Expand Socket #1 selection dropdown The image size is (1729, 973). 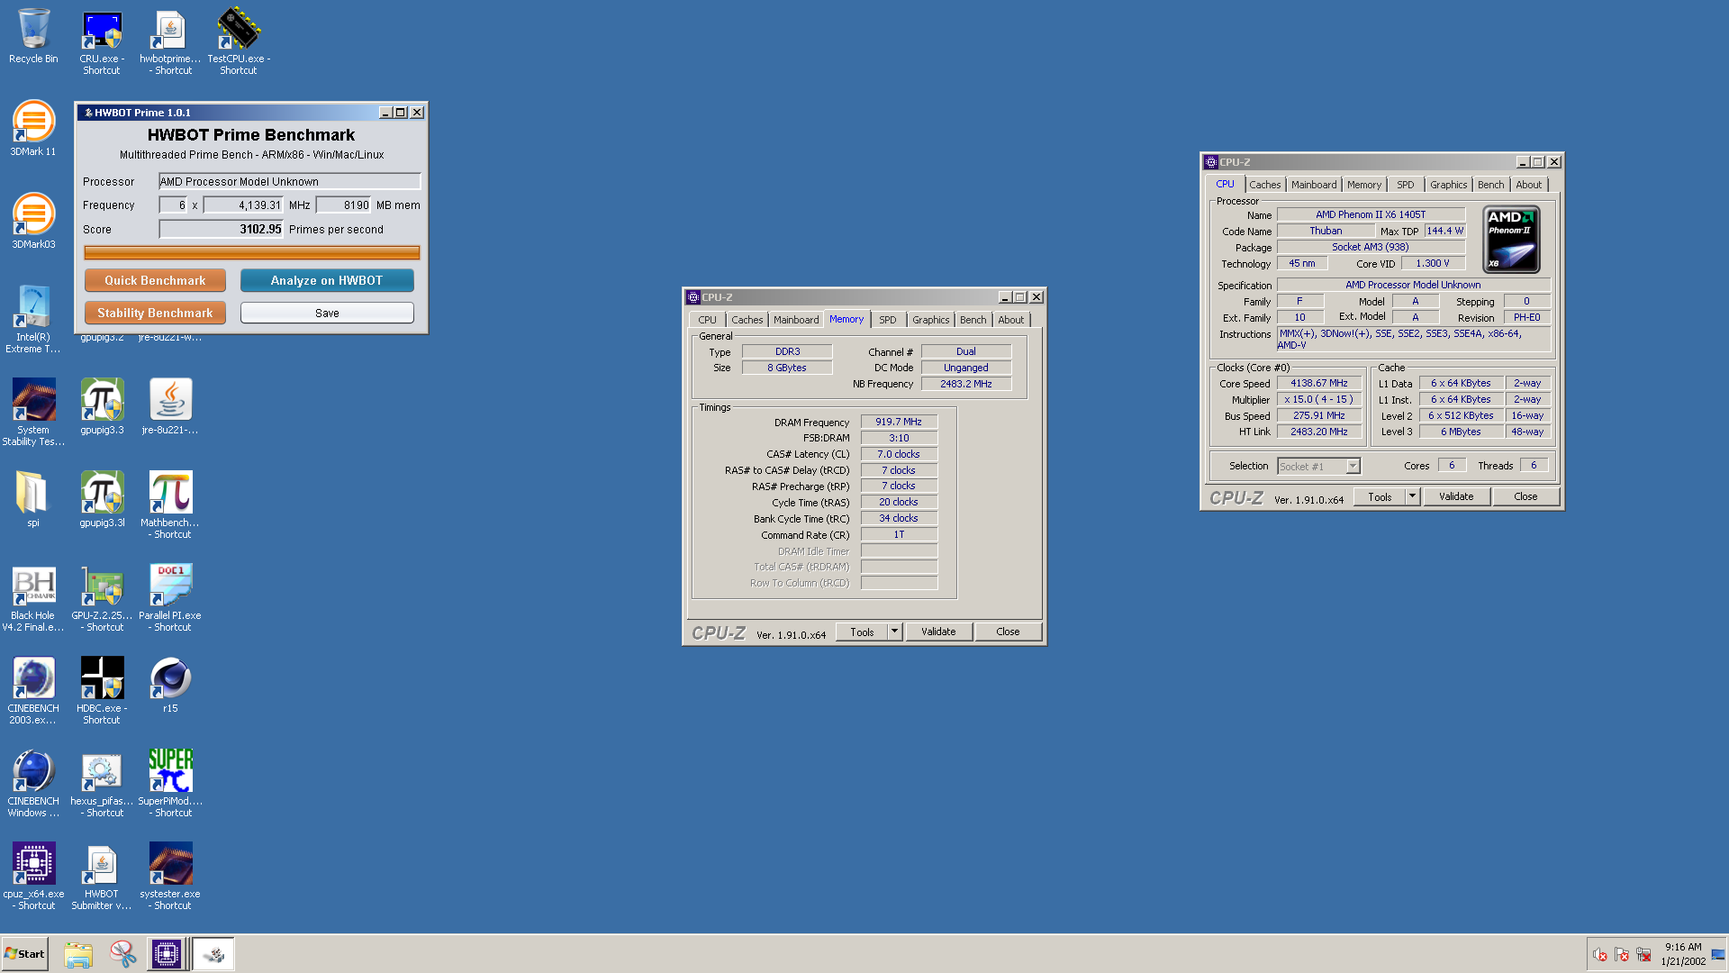(x=1353, y=466)
